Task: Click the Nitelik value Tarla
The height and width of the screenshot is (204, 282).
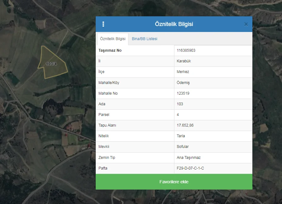Action: pyautogui.click(x=181, y=136)
